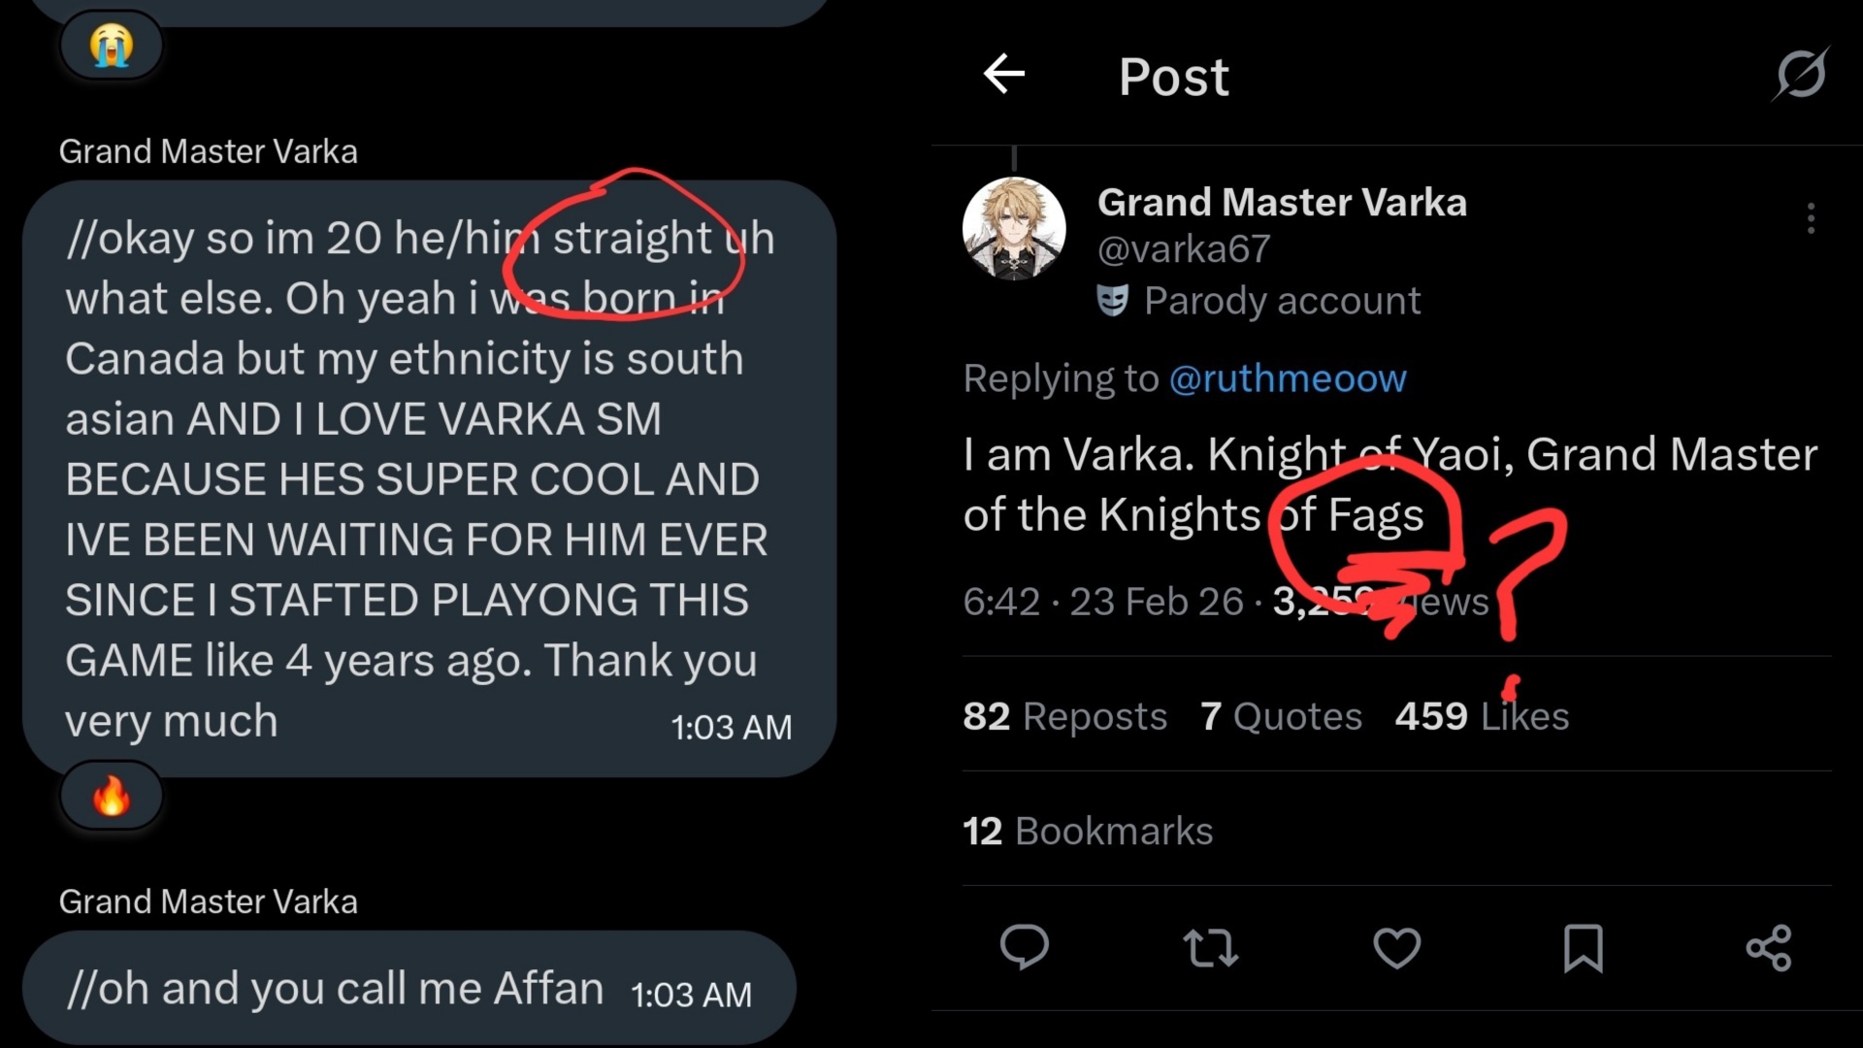Open the @varka67 handle
Screen dimensions: 1863x1048
point(1184,249)
